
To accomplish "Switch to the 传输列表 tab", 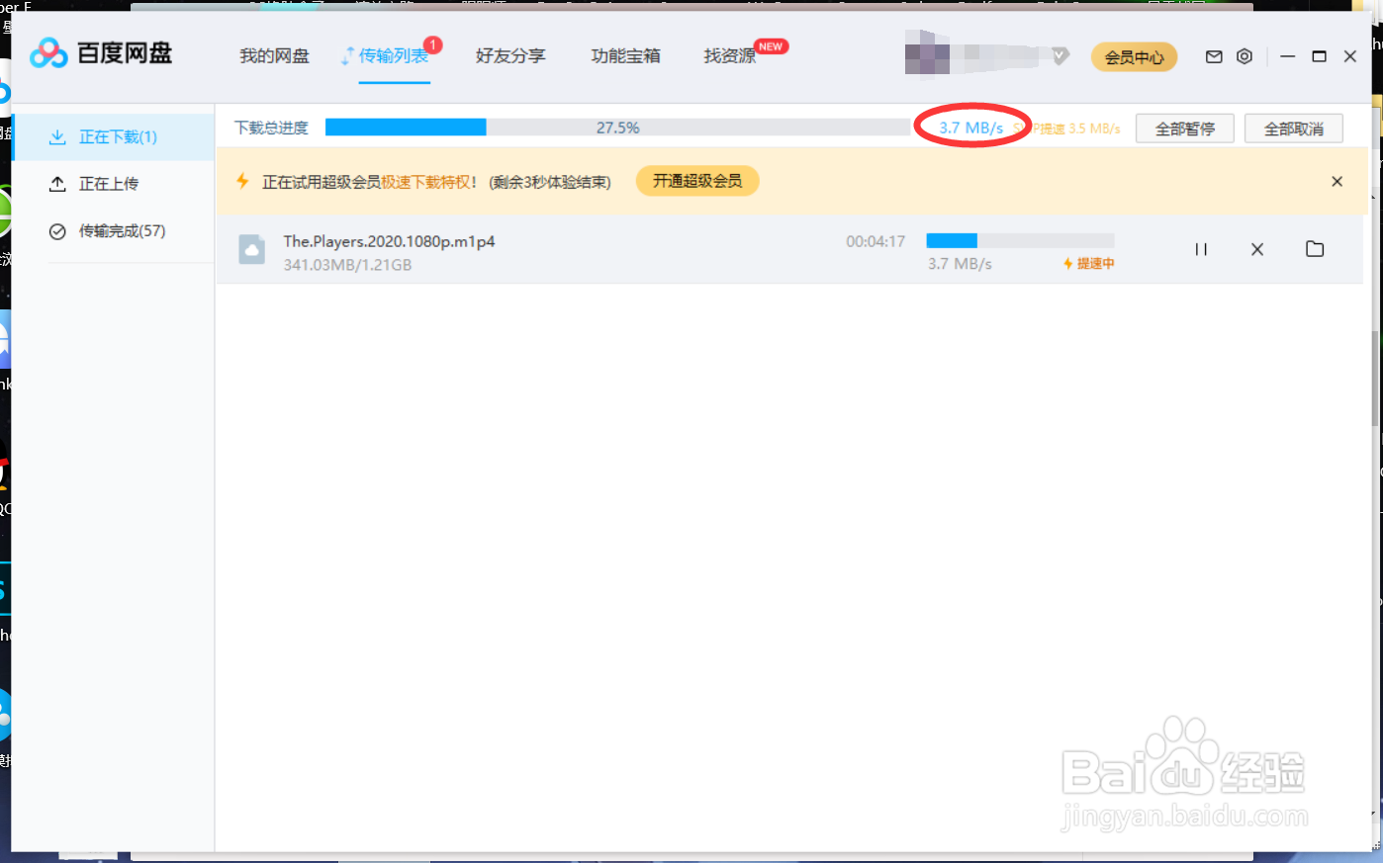I will pos(394,56).
